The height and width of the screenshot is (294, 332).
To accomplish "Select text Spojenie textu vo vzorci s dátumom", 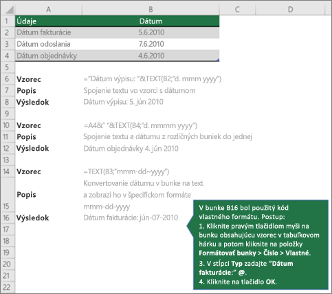I will pyautogui.click(x=140, y=91).
